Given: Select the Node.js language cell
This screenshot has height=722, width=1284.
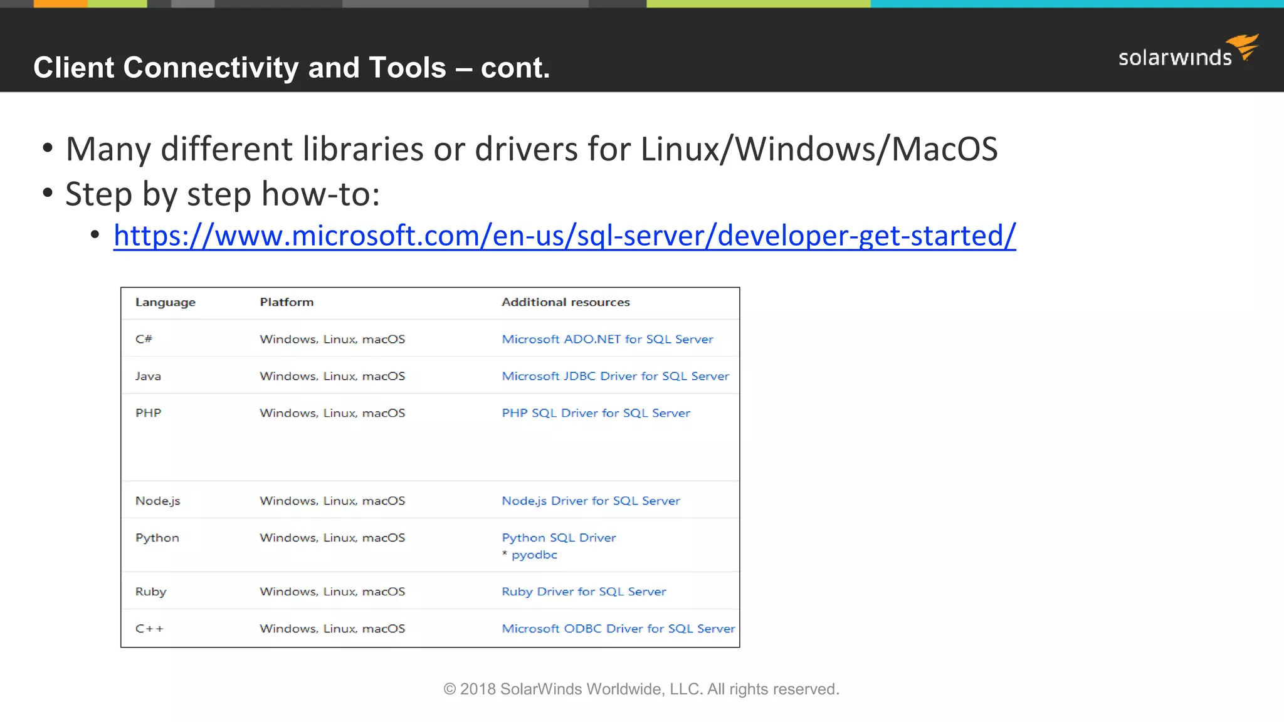Looking at the screenshot, I should [157, 501].
